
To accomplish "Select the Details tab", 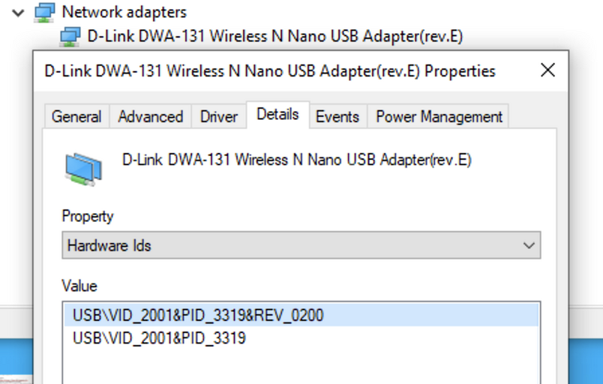I will tap(277, 115).
